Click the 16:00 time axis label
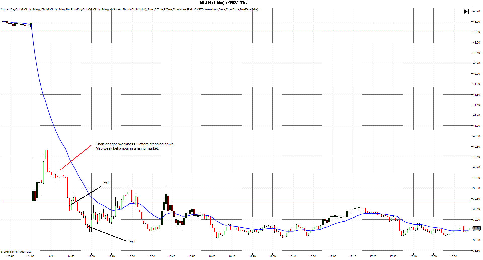Viewport: 483px width, 260px height. [x=212, y=256]
